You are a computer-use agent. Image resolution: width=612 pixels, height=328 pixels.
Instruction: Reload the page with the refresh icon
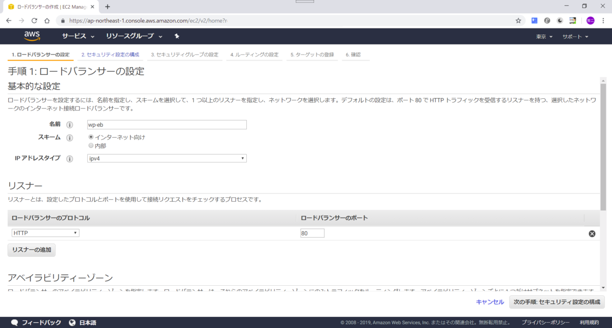point(34,20)
